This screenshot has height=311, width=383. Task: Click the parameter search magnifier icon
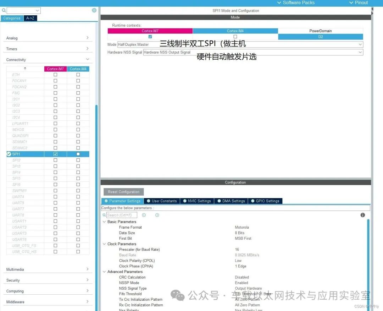(x=104, y=215)
